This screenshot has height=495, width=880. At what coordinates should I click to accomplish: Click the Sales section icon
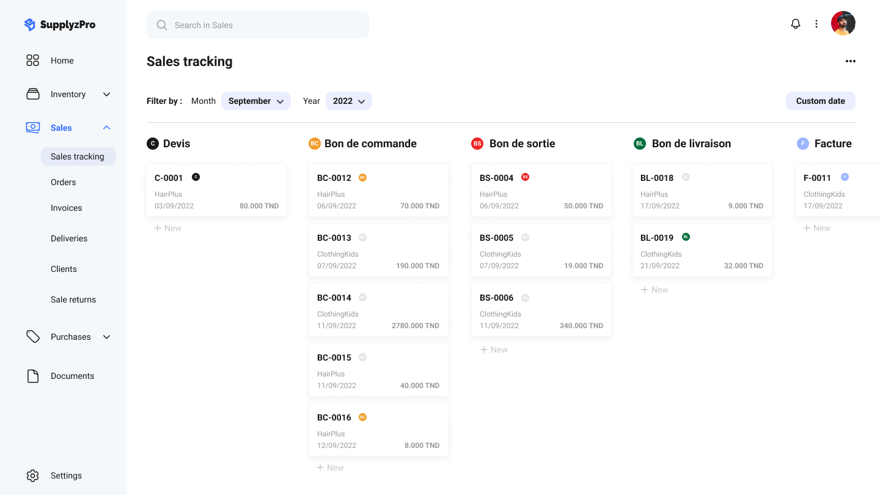point(33,128)
